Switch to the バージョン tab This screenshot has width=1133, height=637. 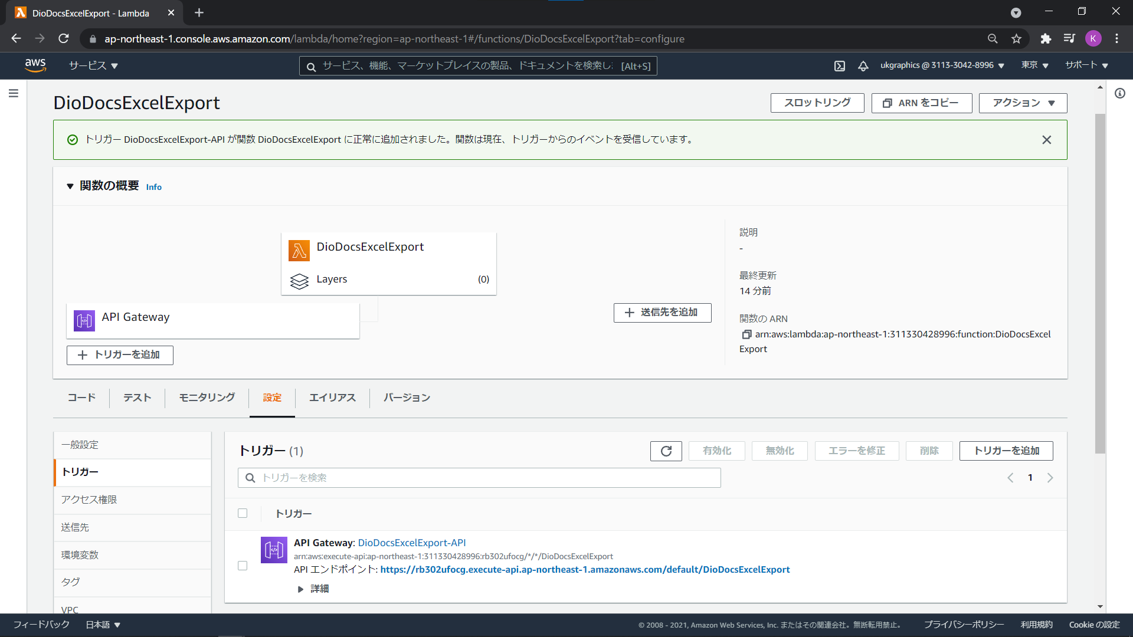coord(407,398)
